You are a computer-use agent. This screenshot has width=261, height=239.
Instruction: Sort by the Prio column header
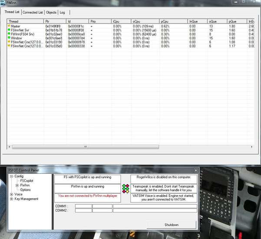[100, 21]
